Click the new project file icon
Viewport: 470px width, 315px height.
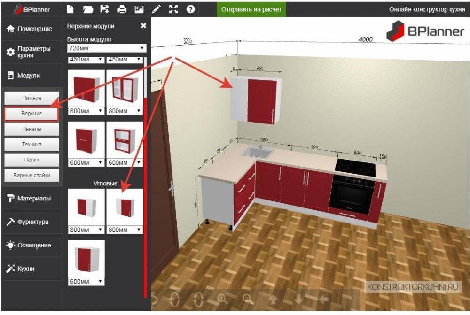(x=70, y=9)
